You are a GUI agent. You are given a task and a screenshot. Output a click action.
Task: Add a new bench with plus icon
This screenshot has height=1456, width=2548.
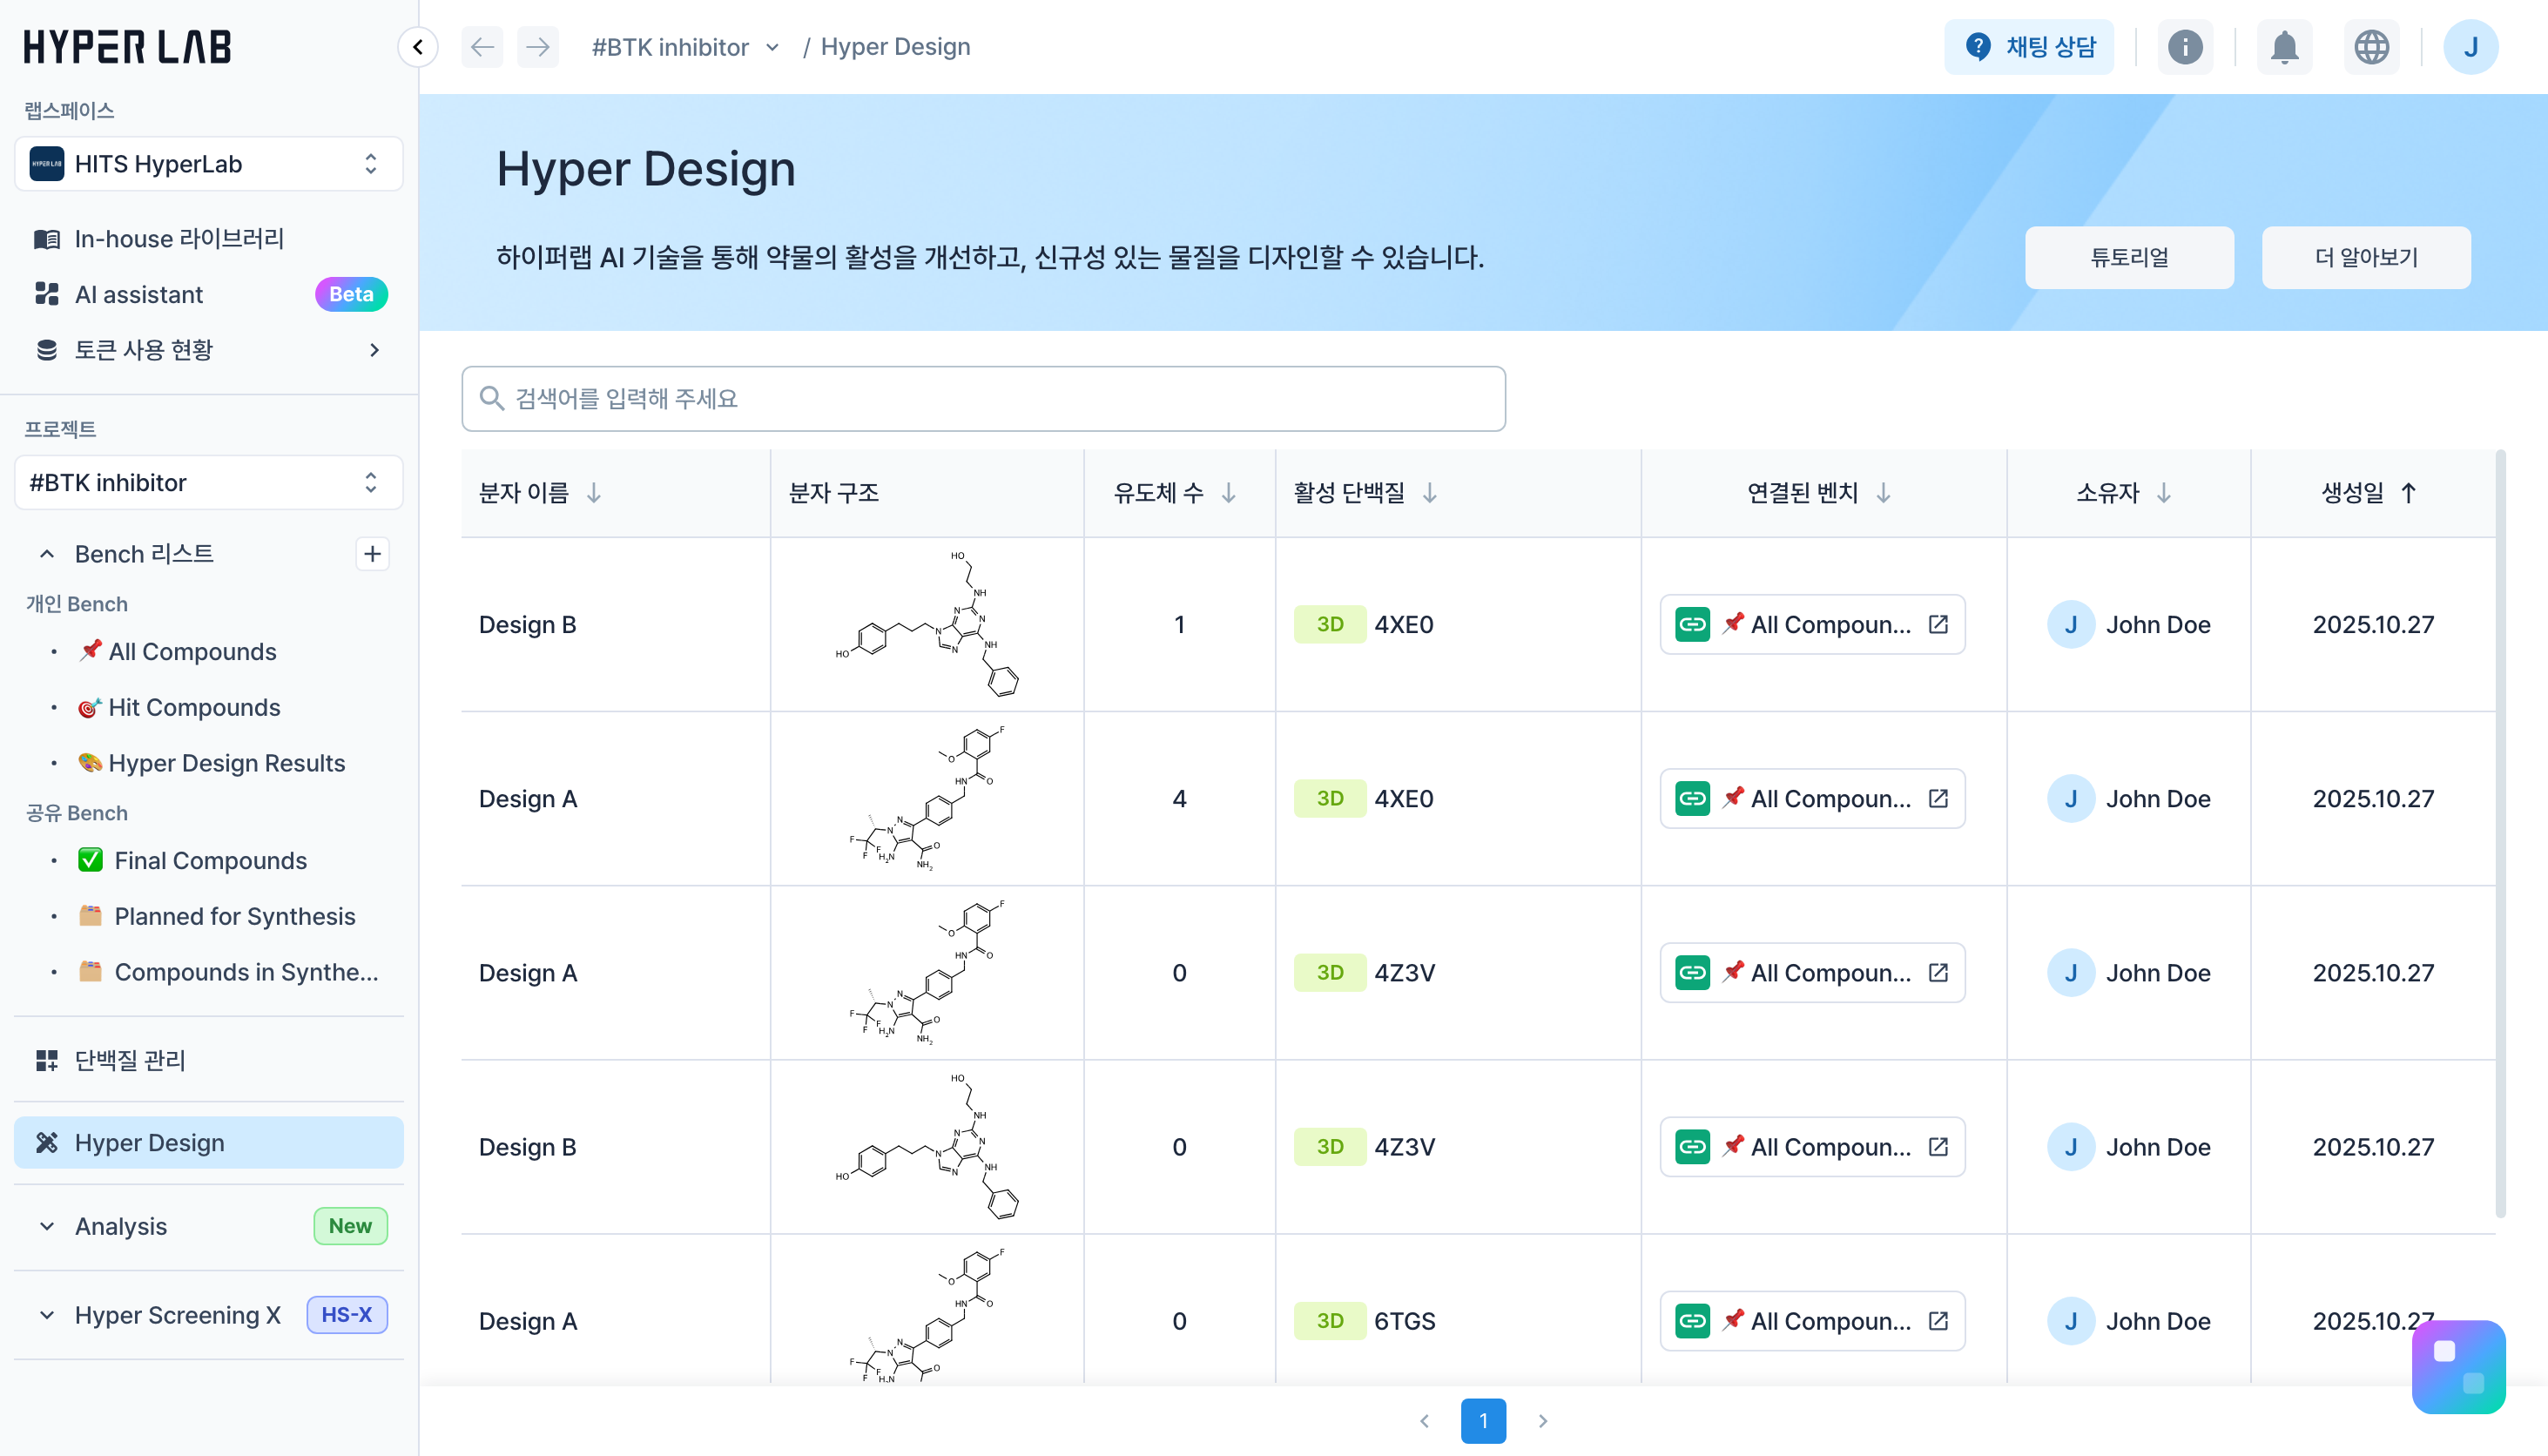point(372,554)
